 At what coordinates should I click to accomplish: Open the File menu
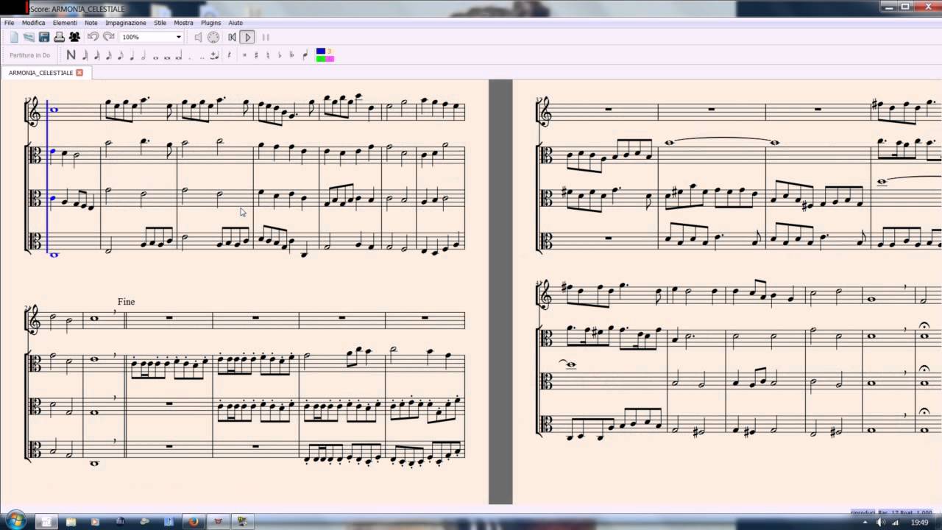(x=10, y=23)
